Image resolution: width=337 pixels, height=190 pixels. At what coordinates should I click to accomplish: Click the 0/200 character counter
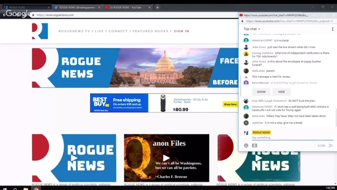[x=321, y=146]
